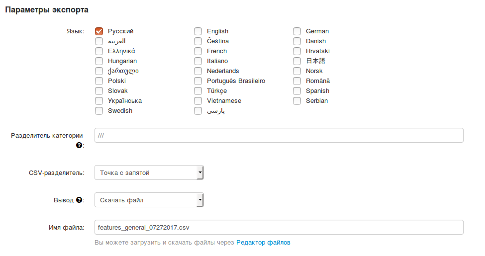Enable the 日本語 language option

coord(297,61)
